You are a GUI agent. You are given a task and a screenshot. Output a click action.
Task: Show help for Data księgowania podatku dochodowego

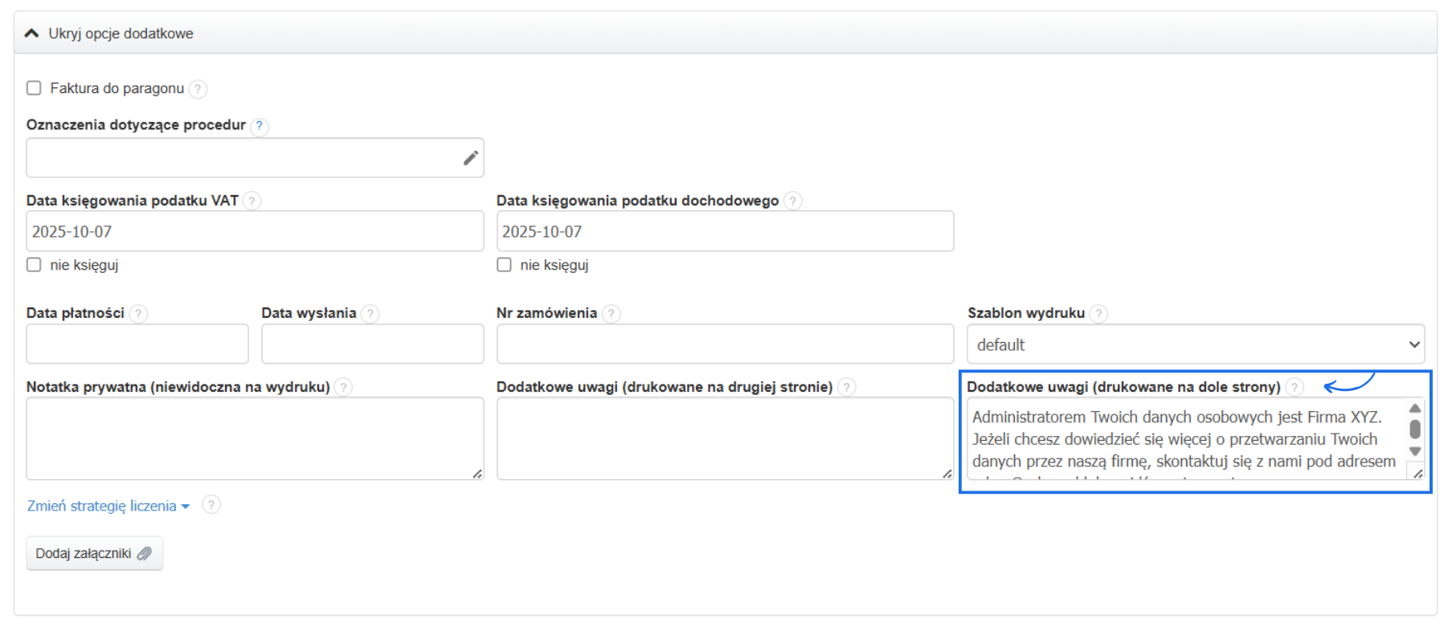point(792,201)
